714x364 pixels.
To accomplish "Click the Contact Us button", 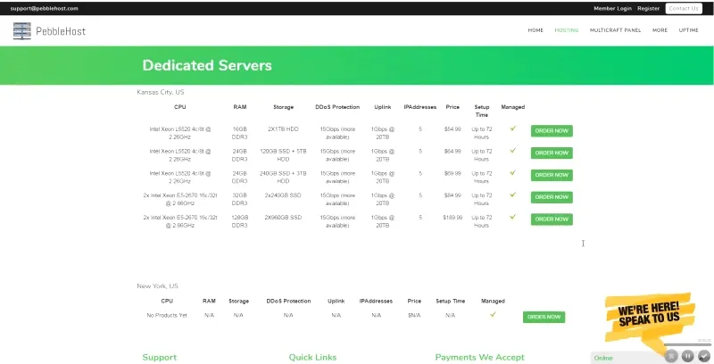I will [684, 9].
